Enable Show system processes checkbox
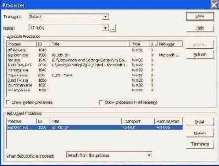219x166 pixels. (x=8, y=102)
